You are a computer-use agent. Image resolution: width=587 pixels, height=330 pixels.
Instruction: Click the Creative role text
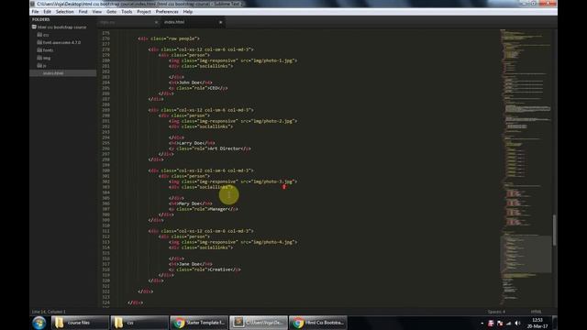pos(220,269)
